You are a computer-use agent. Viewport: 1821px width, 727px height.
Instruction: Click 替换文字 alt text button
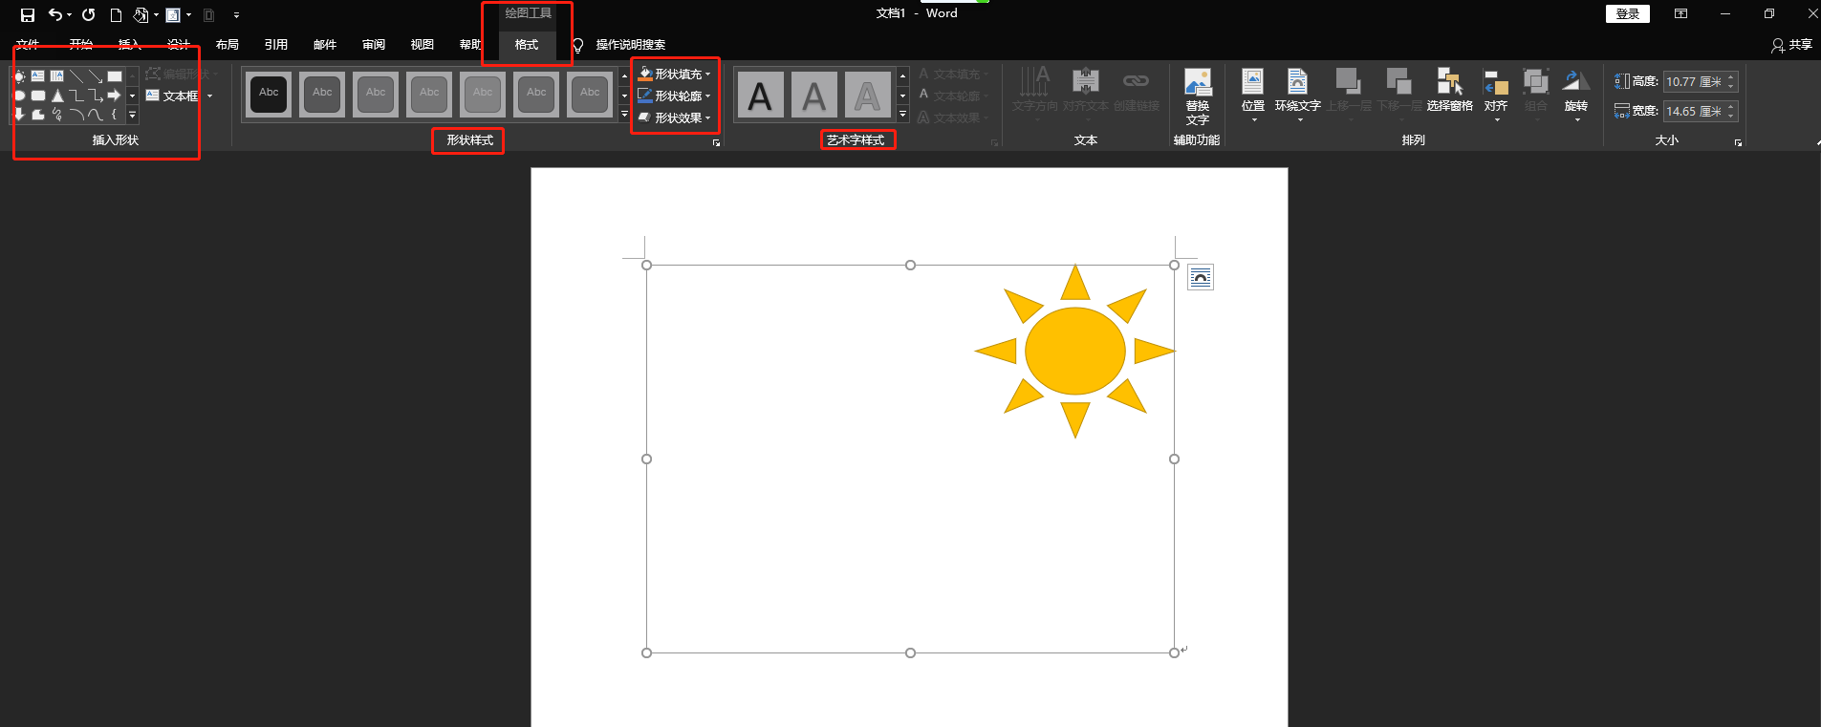pos(1198,96)
